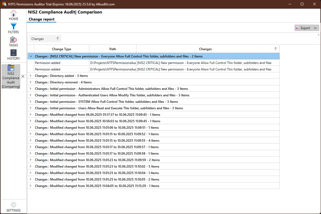Select second row's NIS2 CRITICAL changes cell
The width and height of the screenshot is (321, 214).
(208, 69)
